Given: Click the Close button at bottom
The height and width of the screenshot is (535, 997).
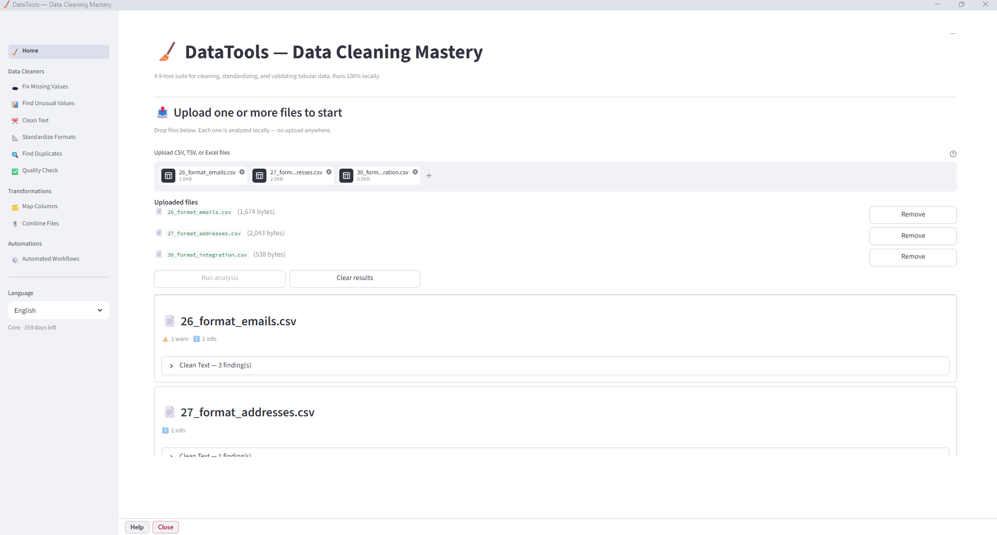Looking at the screenshot, I should [x=165, y=527].
